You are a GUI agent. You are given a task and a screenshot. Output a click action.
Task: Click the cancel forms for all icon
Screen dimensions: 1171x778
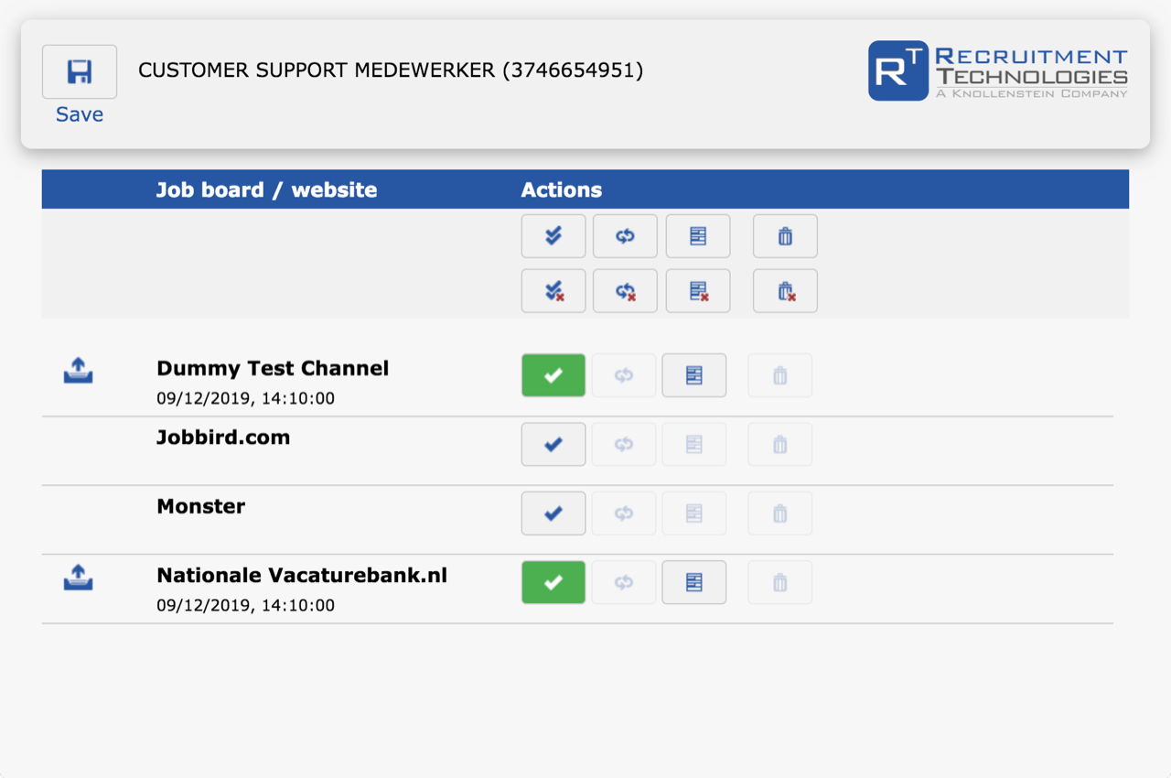tap(698, 291)
